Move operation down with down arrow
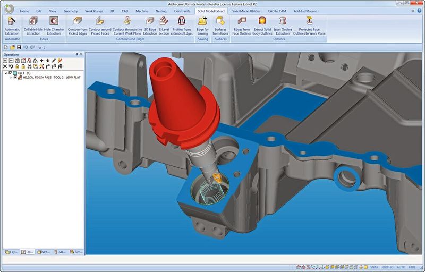 pos(48,61)
